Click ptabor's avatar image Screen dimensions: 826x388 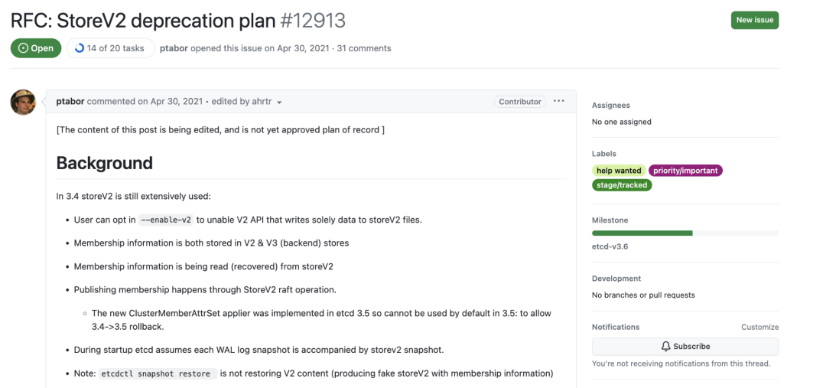(x=23, y=103)
